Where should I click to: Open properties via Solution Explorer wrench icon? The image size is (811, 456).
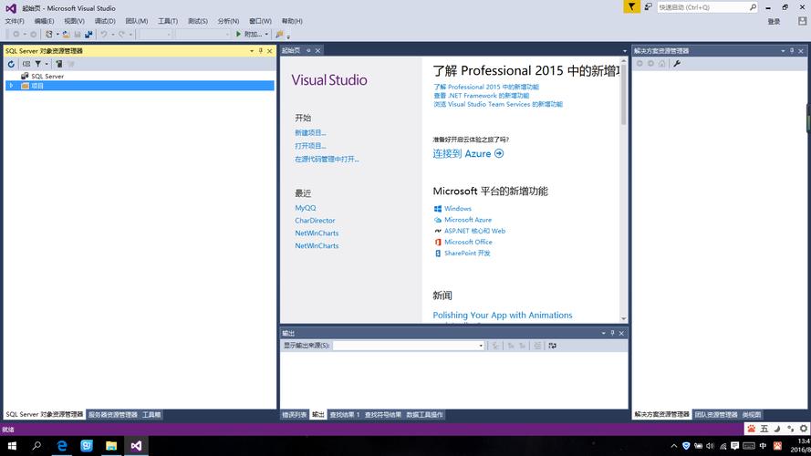coord(677,64)
